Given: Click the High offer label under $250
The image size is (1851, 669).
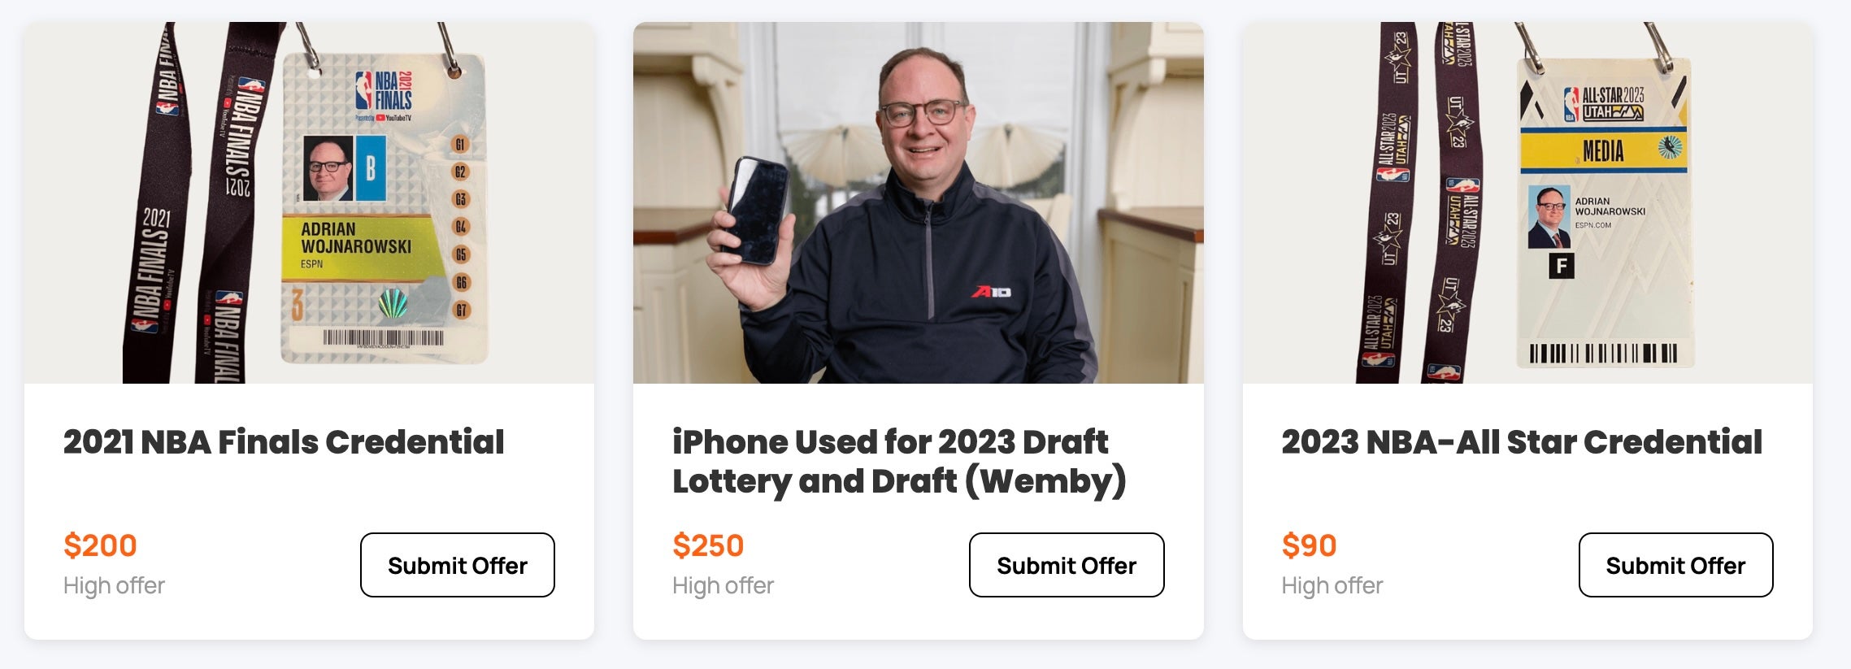Looking at the screenshot, I should pyautogui.click(x=723, y=585).
